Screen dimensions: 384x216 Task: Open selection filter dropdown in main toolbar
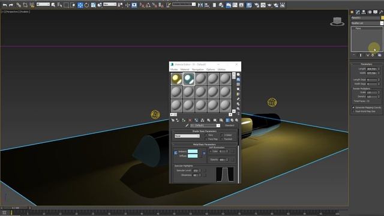point(43,4)
